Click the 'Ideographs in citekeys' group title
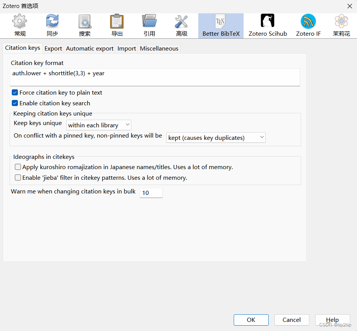This screenshot has height=331, width=357. 44,157
